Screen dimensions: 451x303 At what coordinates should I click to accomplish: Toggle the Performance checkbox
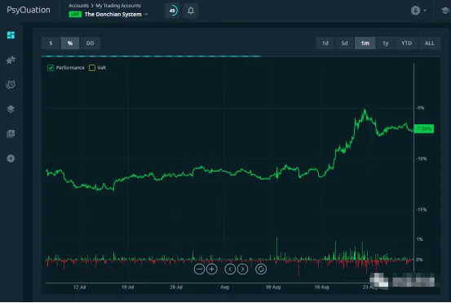coord(51,68)
